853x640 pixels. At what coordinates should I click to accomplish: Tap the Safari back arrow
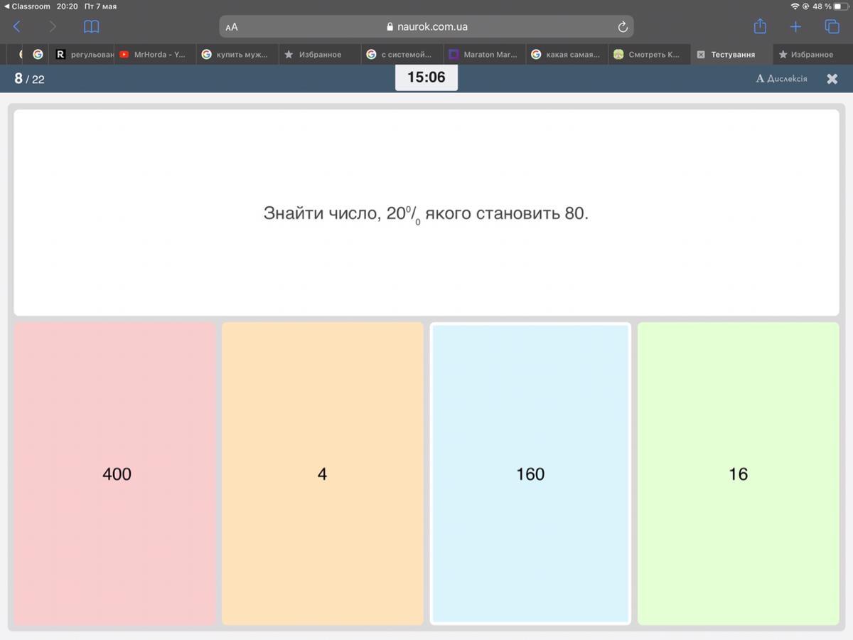pyautogui.click(x=17, y=27)
